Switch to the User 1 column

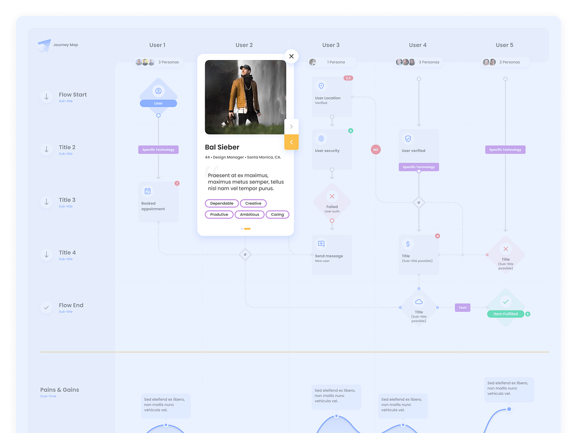point(157,44)
